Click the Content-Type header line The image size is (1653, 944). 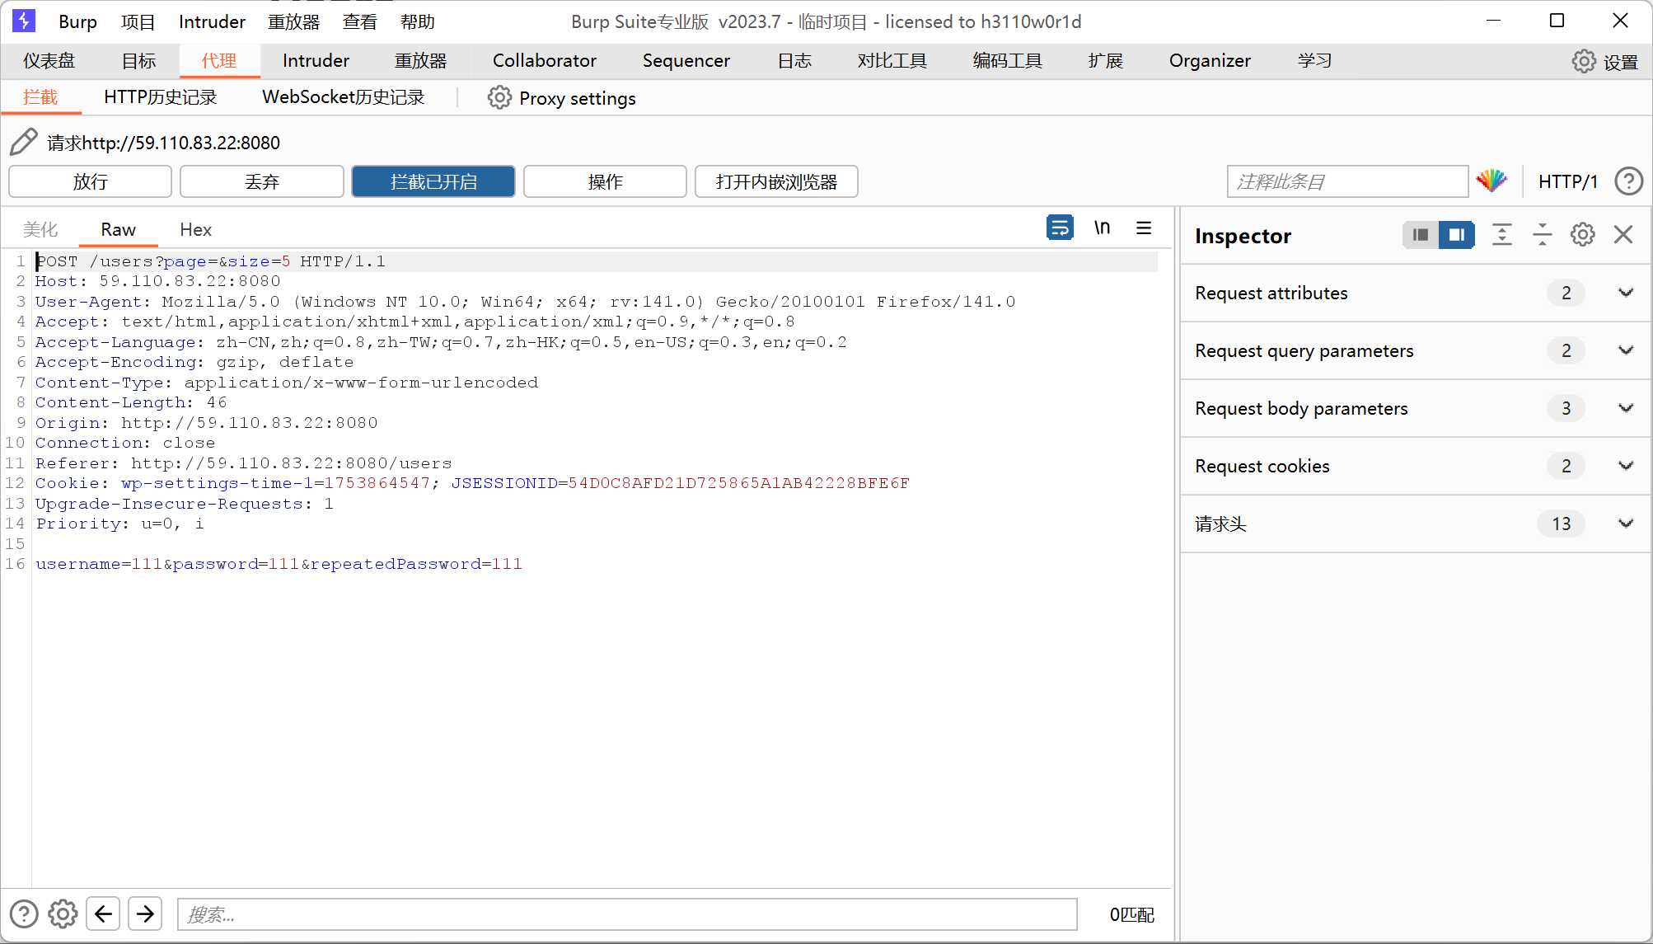(x=287, y=383)
